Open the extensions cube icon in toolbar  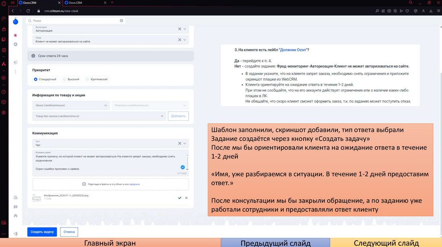(416, 11)
